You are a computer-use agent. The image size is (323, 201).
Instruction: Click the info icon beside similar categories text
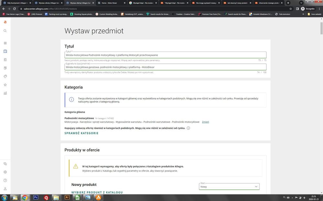pyautogui.click(x=188, y=128)
